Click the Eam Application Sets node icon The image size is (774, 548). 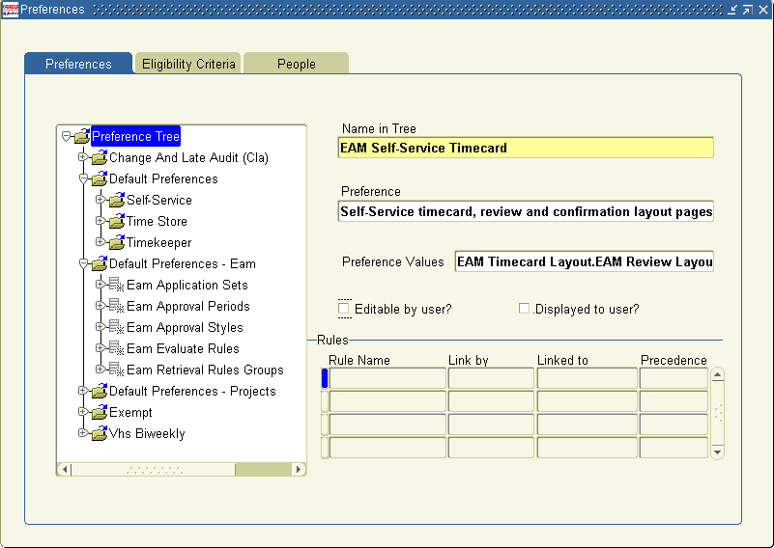coord(117,285)
